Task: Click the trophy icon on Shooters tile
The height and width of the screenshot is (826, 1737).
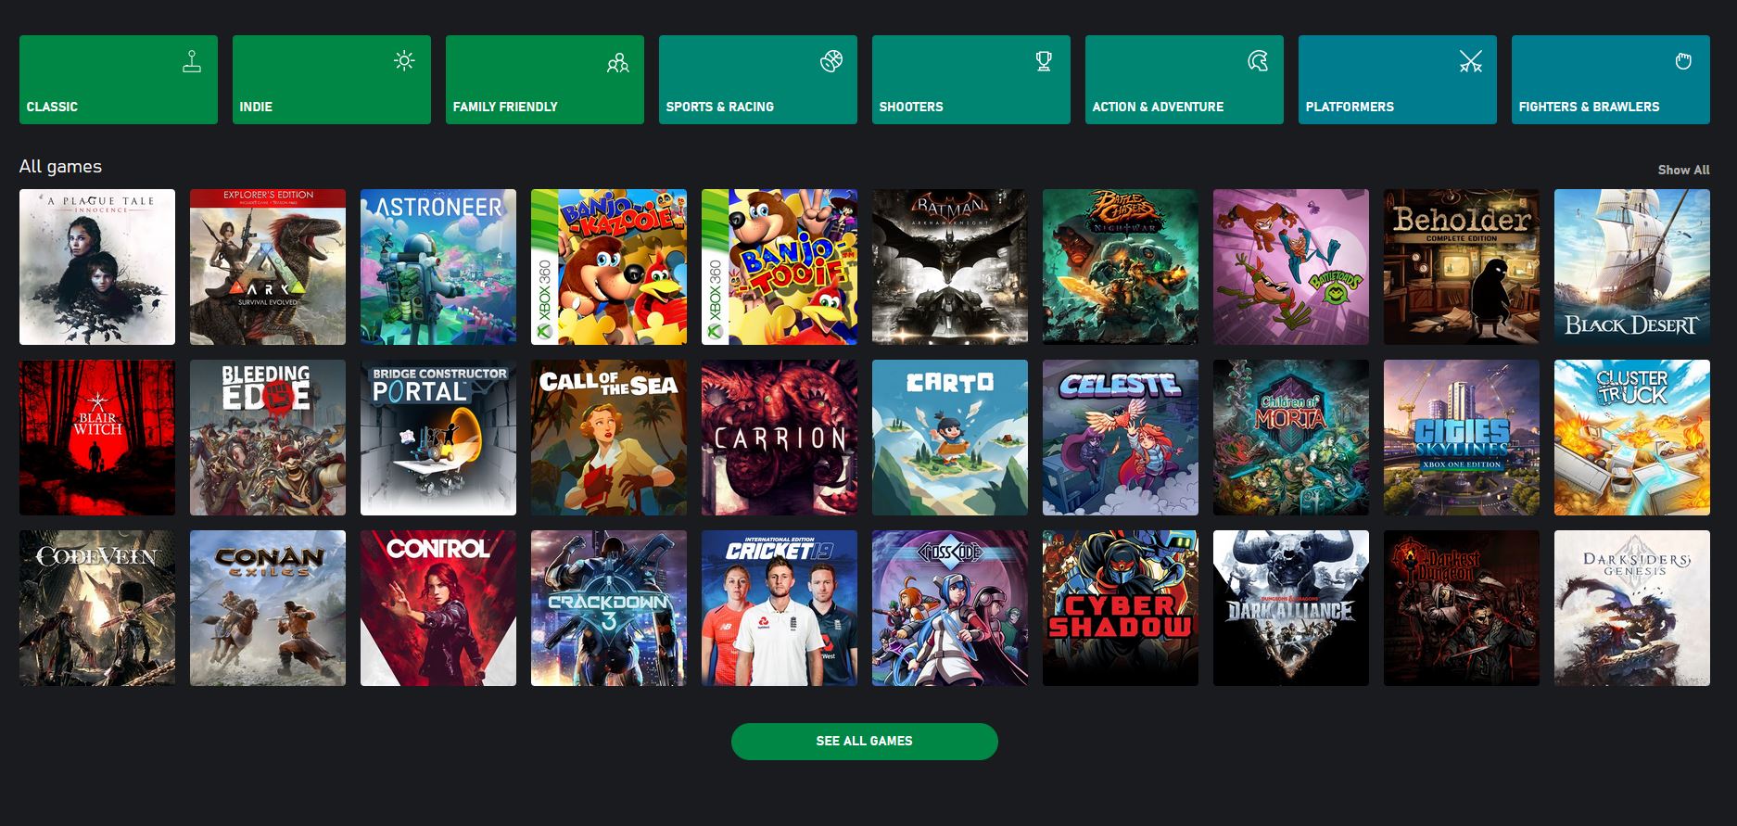Action: tap(1044, 62)
